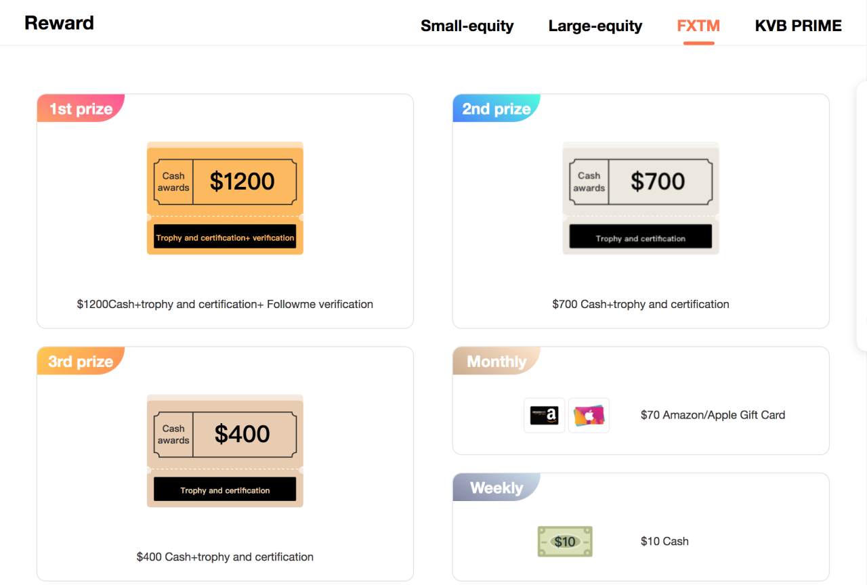Switch to the Large-equity tab
Image resolution: width=867 pixels, height=585 pixels.
(x=595, y=26)
